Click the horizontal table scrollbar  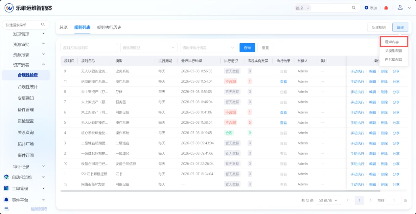click(x=220, y=191)
